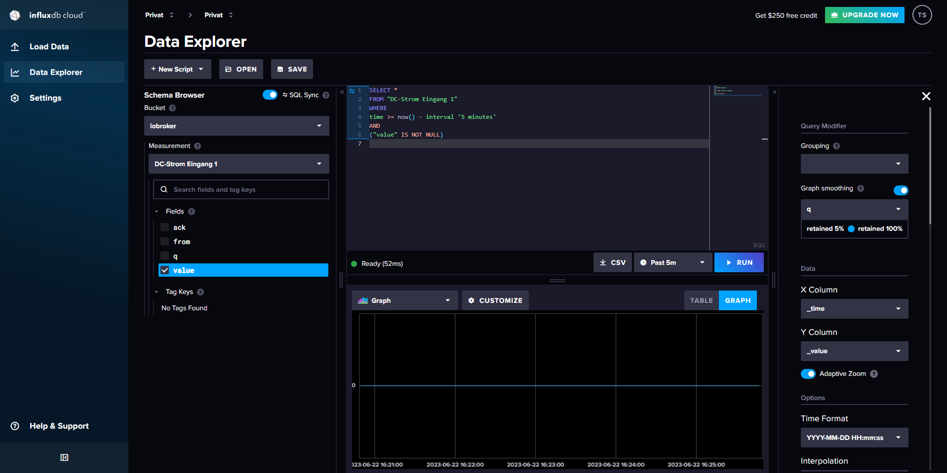Click the editor minimap preview
This screenshot has width=947, height=473.
click(x=738, y=91)
